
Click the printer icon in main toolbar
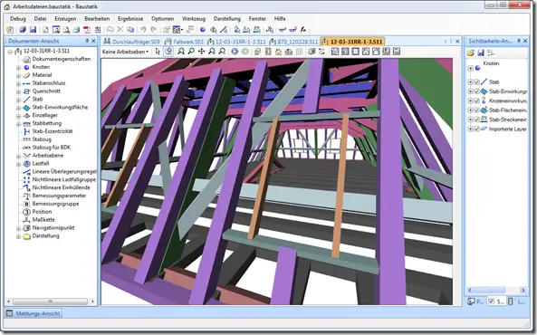[x=76, y=30]
